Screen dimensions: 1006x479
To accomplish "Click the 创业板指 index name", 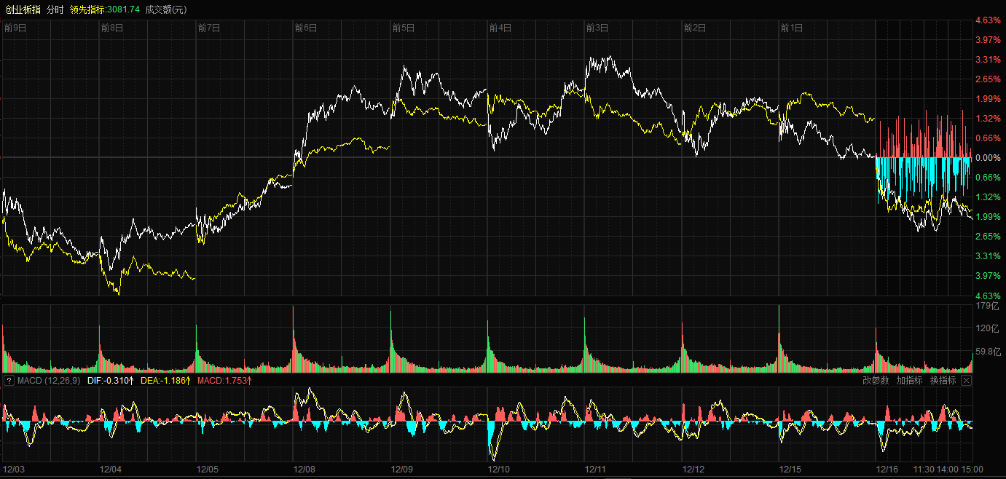I will coord(22,9).
